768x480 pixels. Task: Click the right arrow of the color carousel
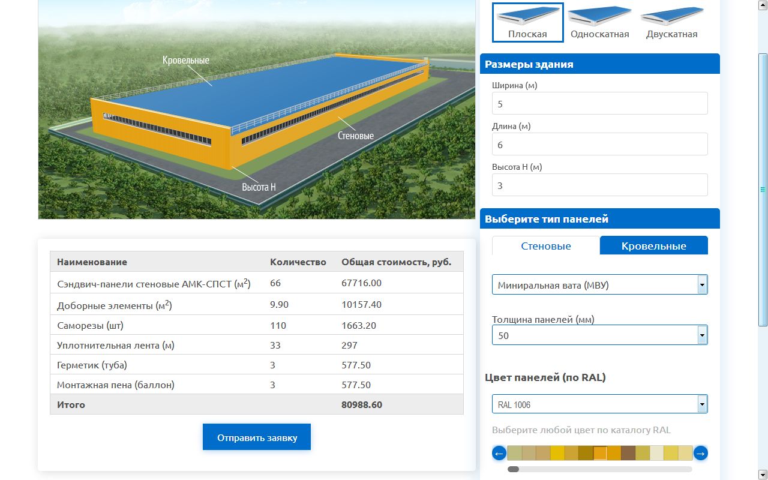pos(700,453)
